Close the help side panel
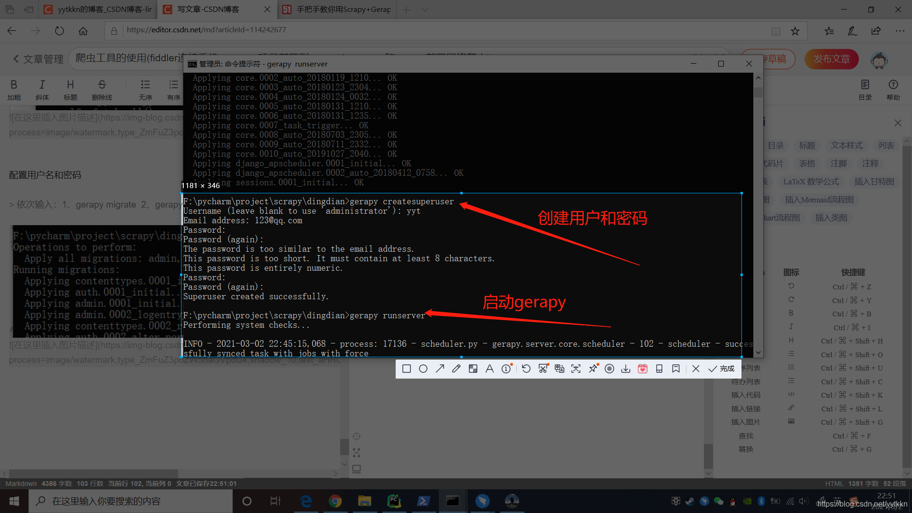This screenshot has height=513, width=912. pyautogui.click(x=898, y=123)
